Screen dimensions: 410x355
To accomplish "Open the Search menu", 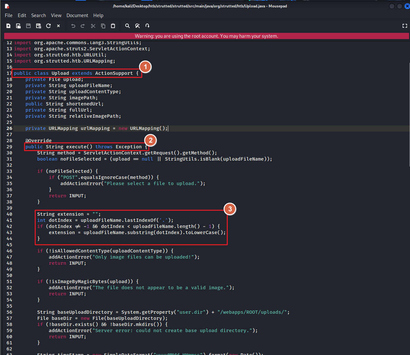I will click(38, 15).
